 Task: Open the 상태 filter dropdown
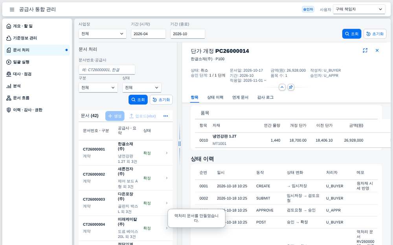pyautogui.click(x=141, y=87)
